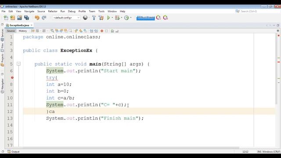Open the Source menu
281x158 pixels.
click(x=41, y=11)
